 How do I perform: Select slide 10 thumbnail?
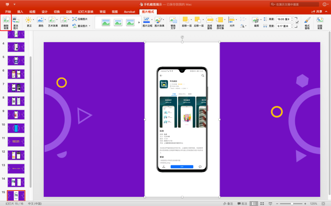[x=16, y=128]
